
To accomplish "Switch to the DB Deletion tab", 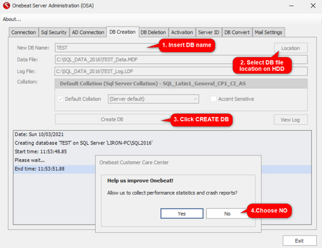I will pos(153,33).
